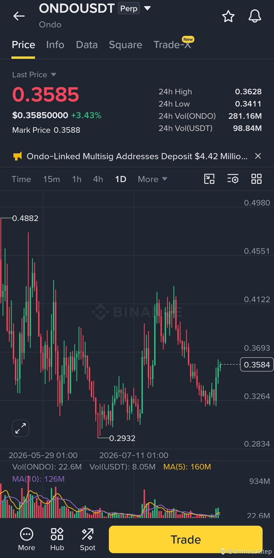
Task: Tap the +3.43% change percentage
Action: tap(86, 115)
